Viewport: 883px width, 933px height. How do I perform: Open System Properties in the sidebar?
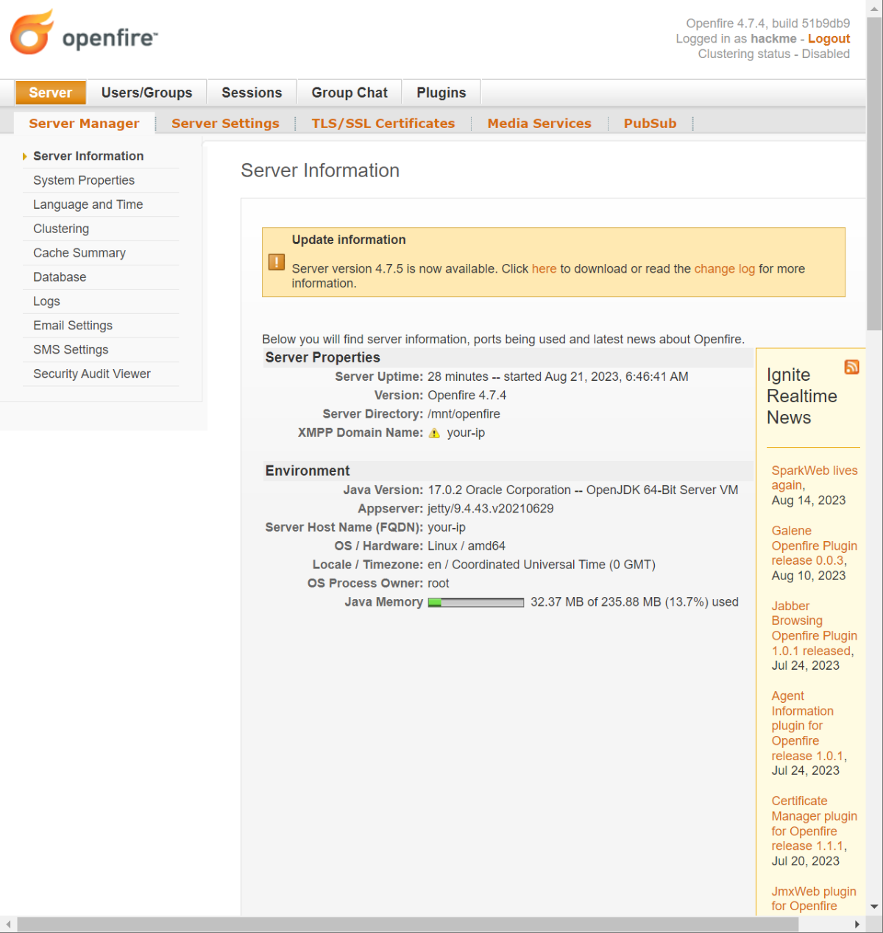click(x=84, y=180)
